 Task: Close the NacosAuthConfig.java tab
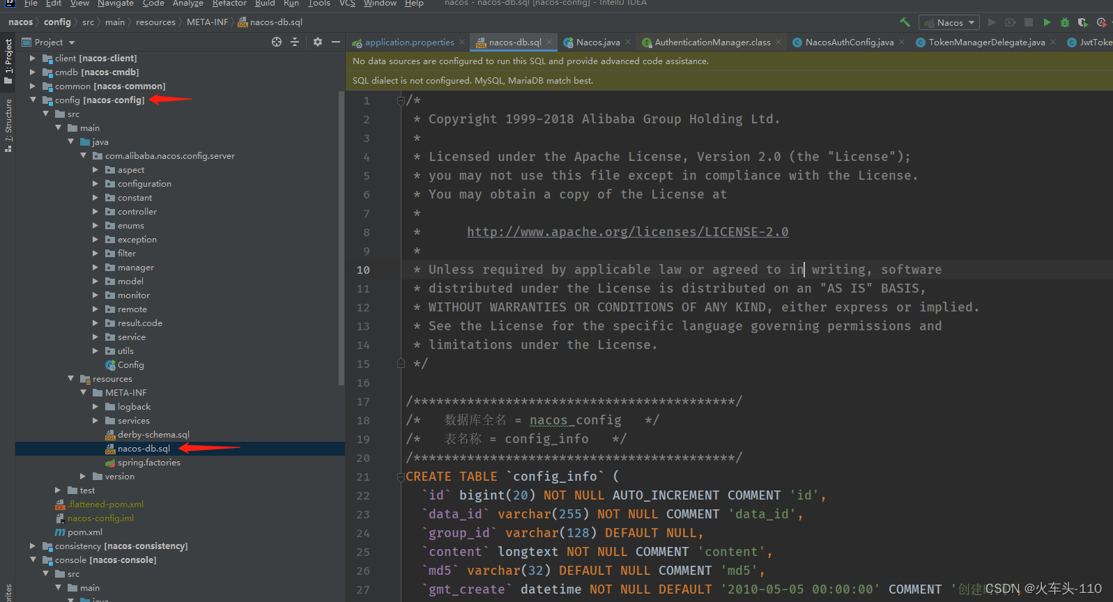(x=902, y=43)
